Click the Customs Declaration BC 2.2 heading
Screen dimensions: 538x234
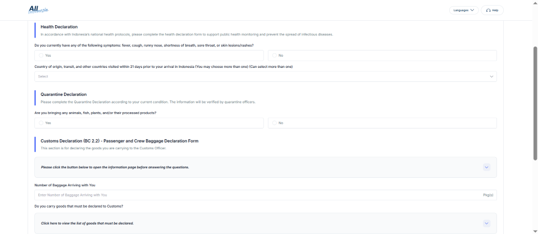tap(119, 141)
